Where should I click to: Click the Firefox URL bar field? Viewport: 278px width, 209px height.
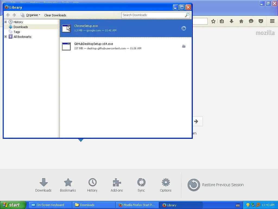point(200,21)
